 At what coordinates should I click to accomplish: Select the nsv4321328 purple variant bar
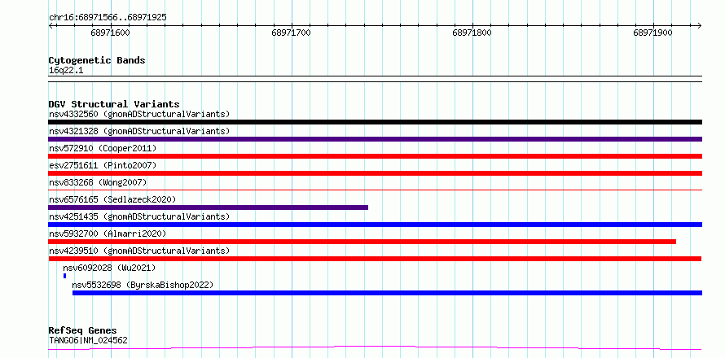375,139
